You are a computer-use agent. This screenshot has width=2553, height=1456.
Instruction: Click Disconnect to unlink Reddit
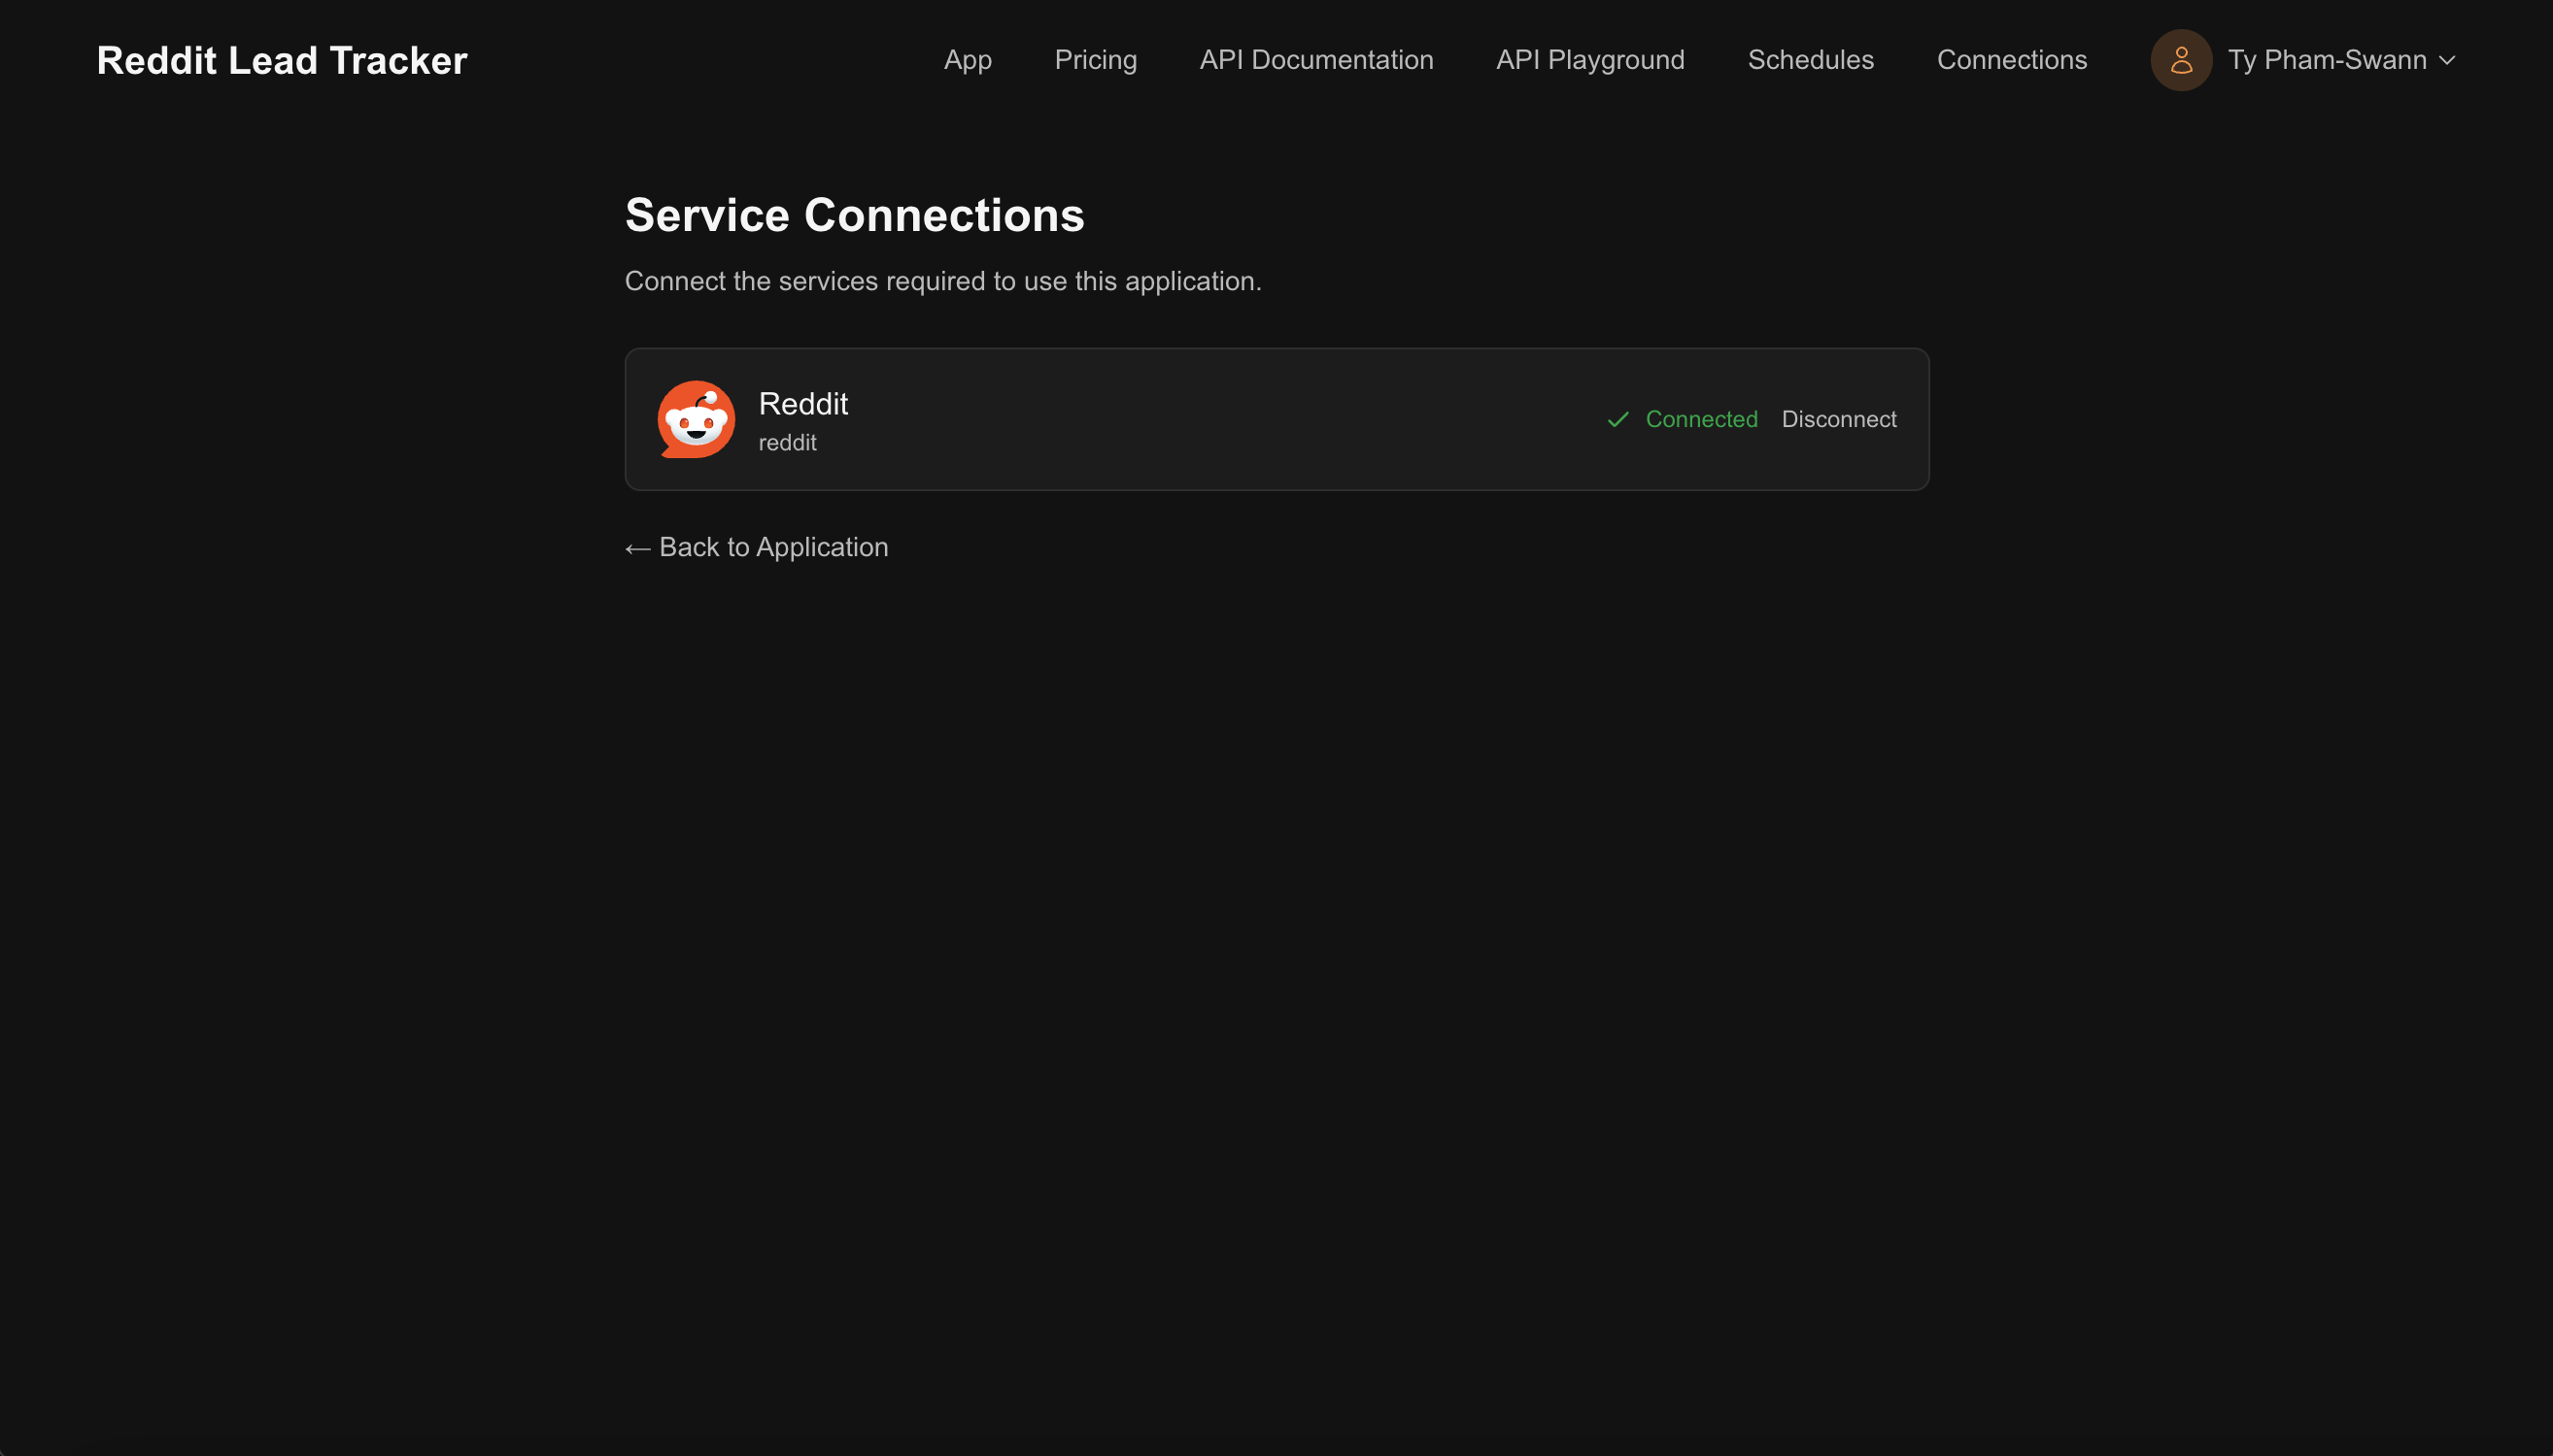pos(1838,419)
